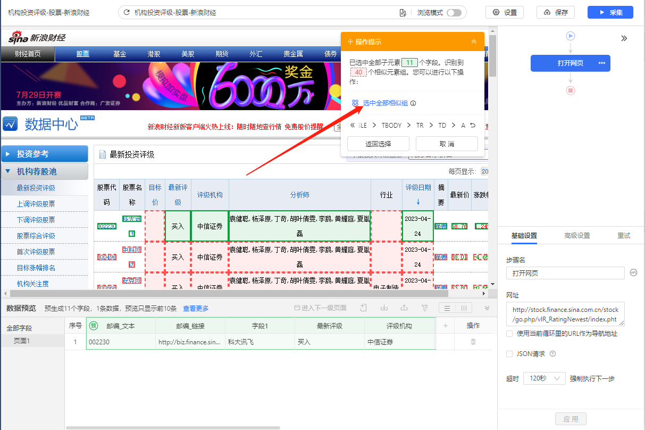This screenshot has height=430, width=645.
Task: Collapse the right panel with the double-arrow icon
Action: click(624, 38)
